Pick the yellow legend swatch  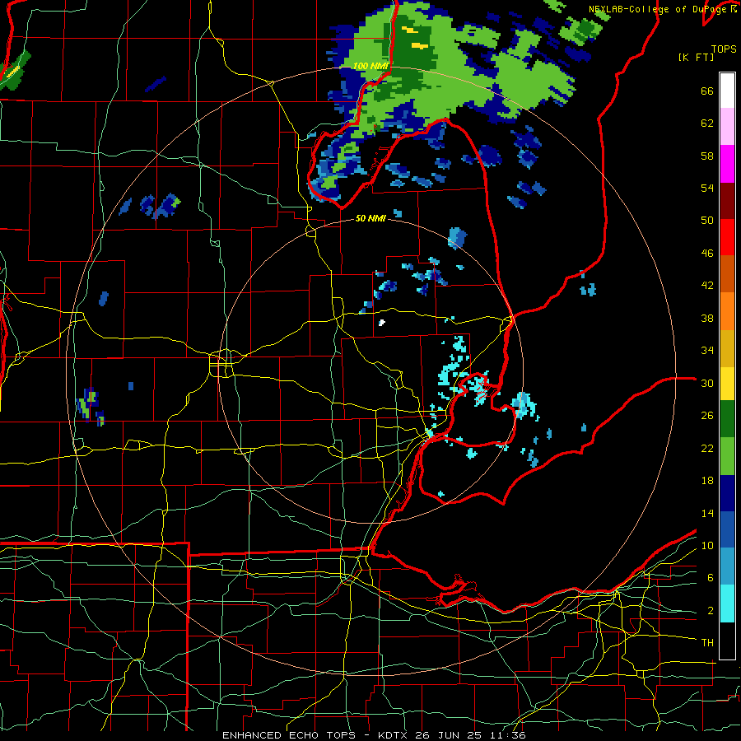pyautogui.click(x=727, y=383)
